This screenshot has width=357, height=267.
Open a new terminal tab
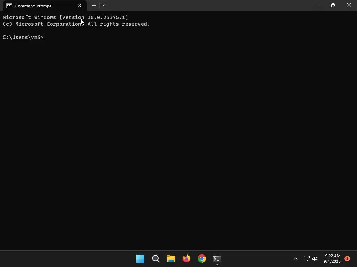pyautogui.click(x=94, y=6)
